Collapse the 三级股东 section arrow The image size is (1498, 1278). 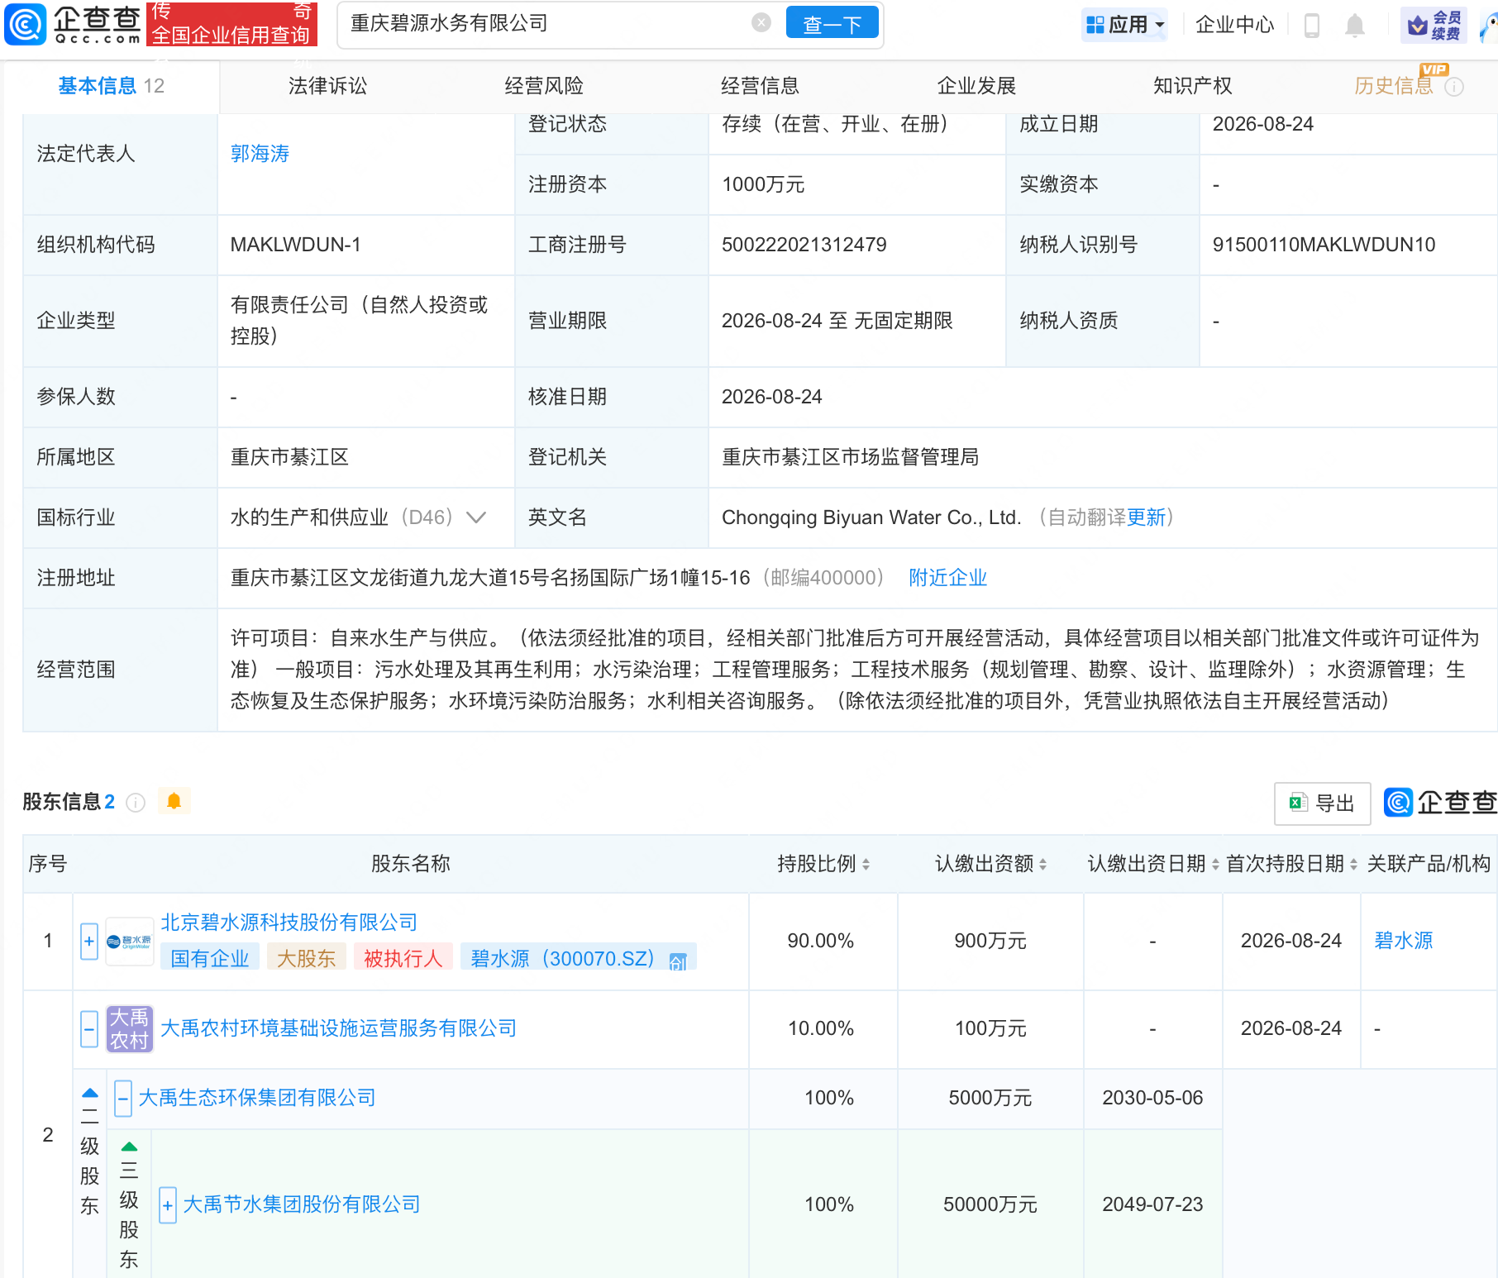[x=129, y=1147]
